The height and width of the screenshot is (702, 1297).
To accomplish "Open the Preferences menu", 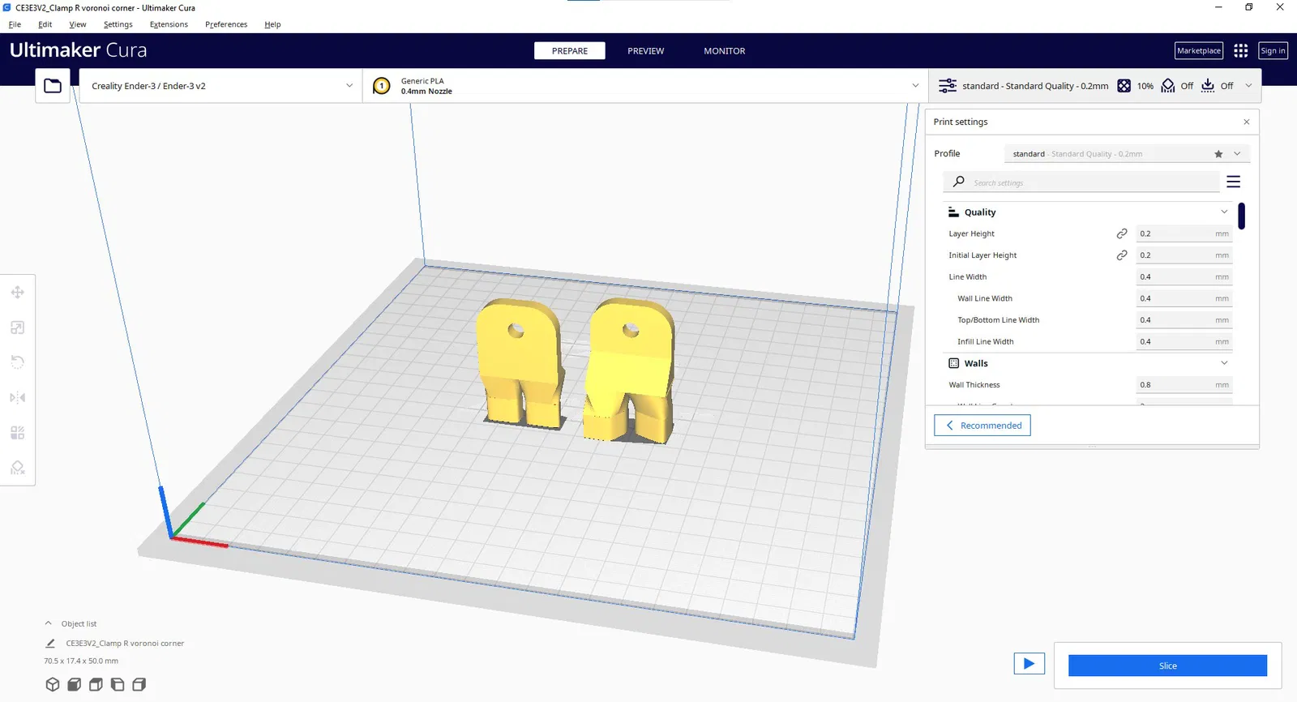I will point(226,24).
